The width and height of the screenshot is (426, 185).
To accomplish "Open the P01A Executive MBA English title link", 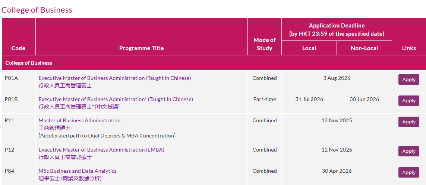I will tap(115, 78).
